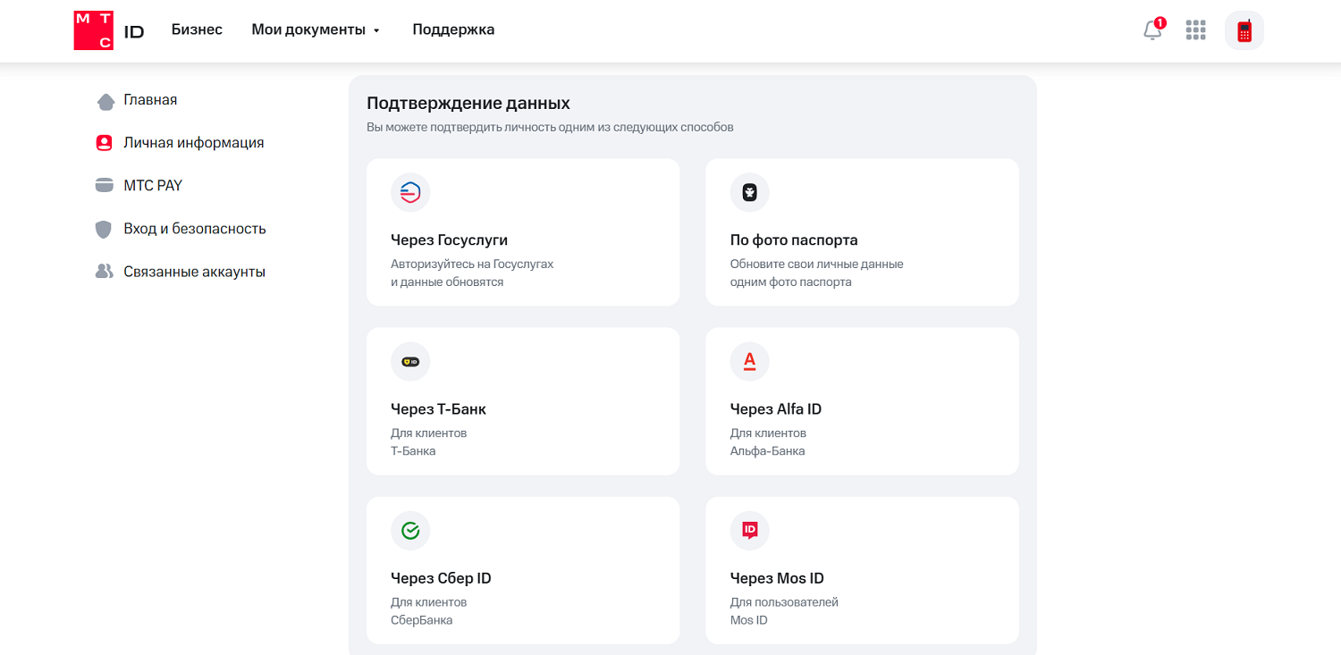Click the Подтверждение данных heading

[x=468, y=103]
